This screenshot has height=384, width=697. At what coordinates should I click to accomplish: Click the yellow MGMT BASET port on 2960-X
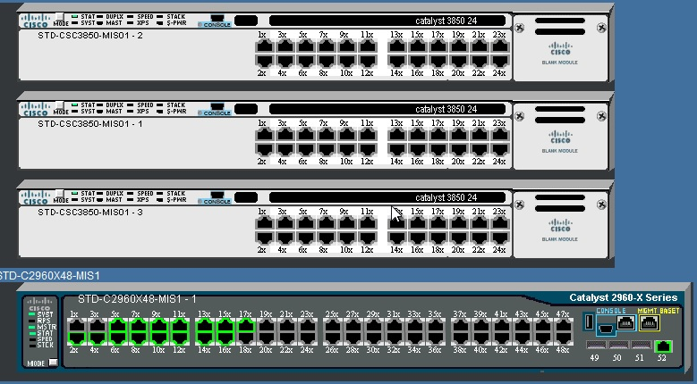[x=648, y=323]
